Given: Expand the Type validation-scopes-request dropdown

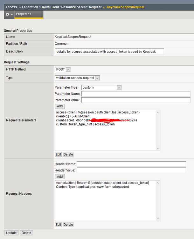Looking at the screenshot, I should click(77, 78).
